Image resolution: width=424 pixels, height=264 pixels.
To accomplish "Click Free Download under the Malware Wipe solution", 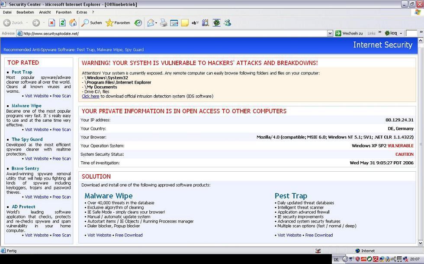I will (x=129, y=235).
